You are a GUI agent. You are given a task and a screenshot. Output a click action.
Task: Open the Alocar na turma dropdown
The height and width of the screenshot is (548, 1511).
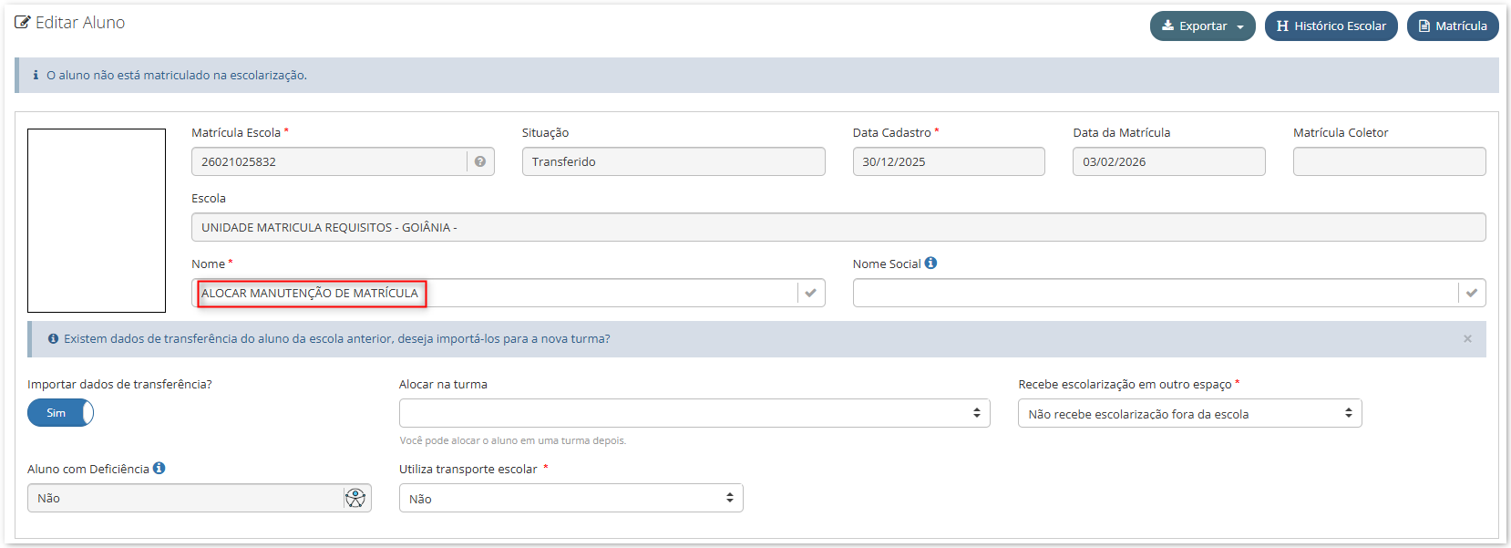tap(694, 413)
